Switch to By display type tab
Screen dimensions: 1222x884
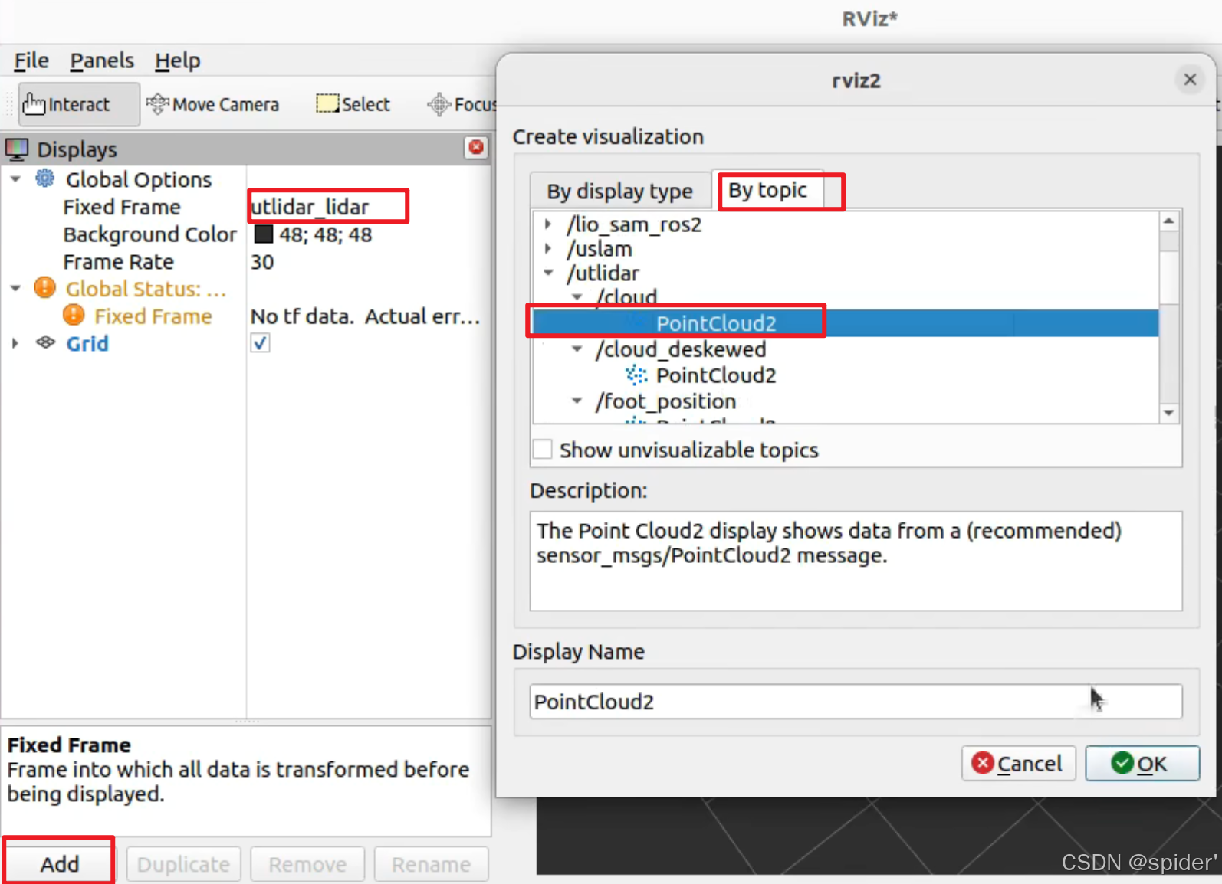click(x=620, y=191)
